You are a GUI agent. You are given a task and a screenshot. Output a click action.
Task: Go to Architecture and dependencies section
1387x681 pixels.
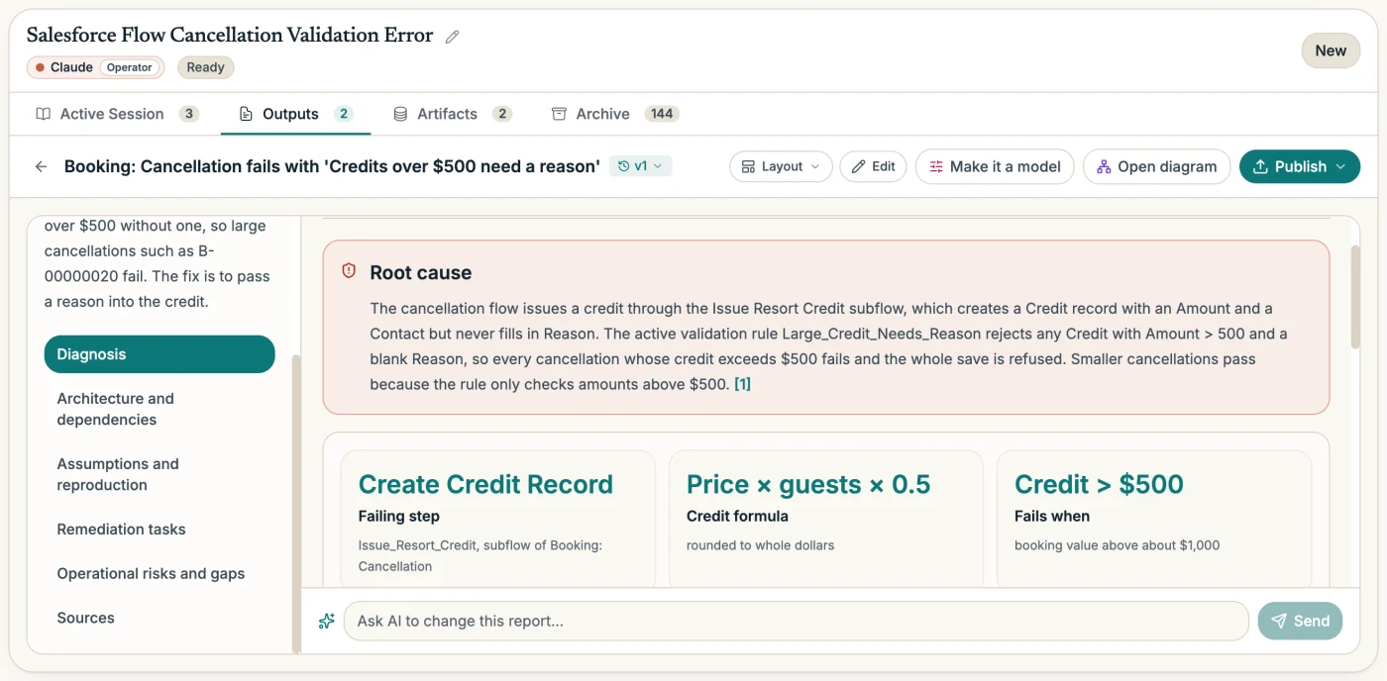tap(160, 409)
